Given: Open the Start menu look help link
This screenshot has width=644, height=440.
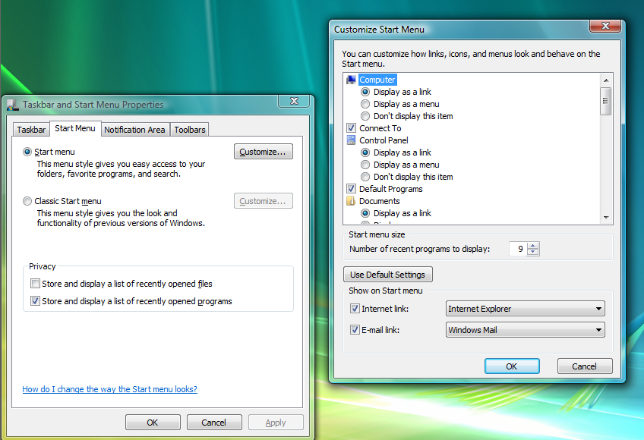Looking at the screenshot, I should [x=109, y=389].
